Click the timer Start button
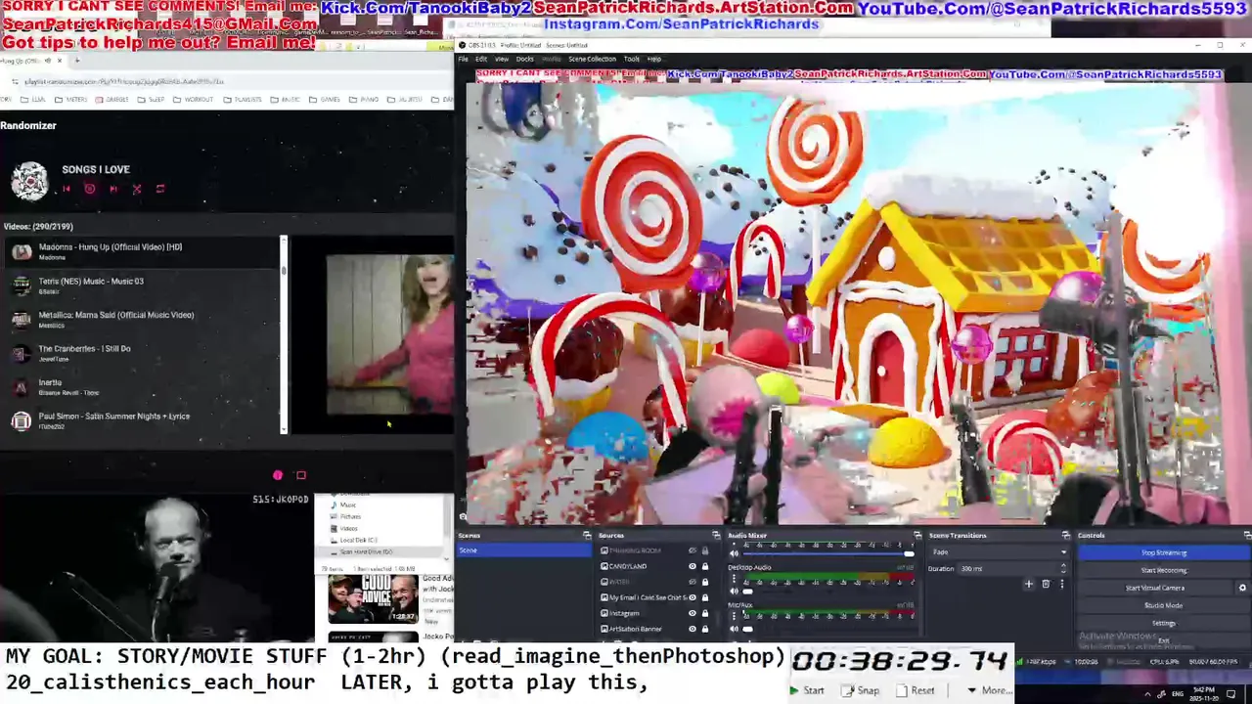 (807, 690)
